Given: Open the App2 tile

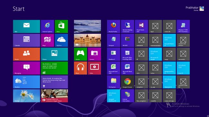Looking at the screenshot, I should coord(155,26).
